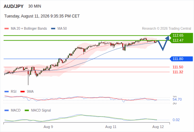The width and height of the screenshot is (194, 132).
Task: Click the 0.02 MACD value
Action: 176,120
